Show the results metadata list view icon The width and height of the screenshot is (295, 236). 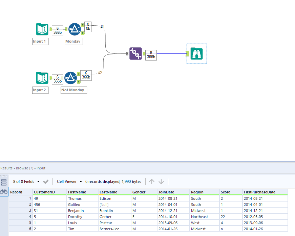tap(4, 182)
